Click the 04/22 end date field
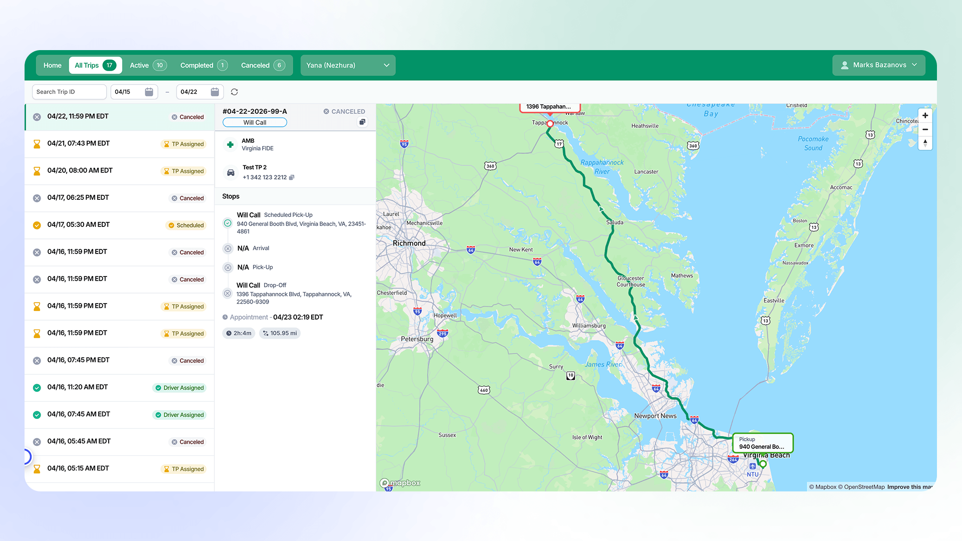The image size is (962, 541). pos(200,92)
